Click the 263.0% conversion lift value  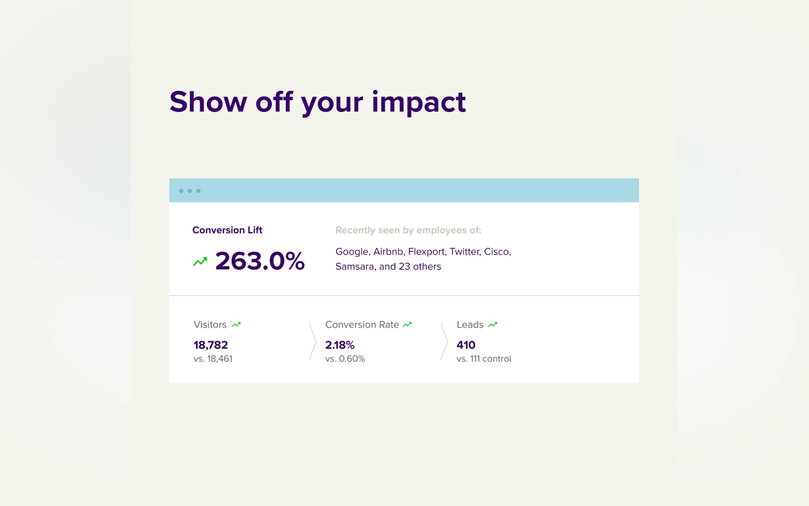click(x=260, y=261)
